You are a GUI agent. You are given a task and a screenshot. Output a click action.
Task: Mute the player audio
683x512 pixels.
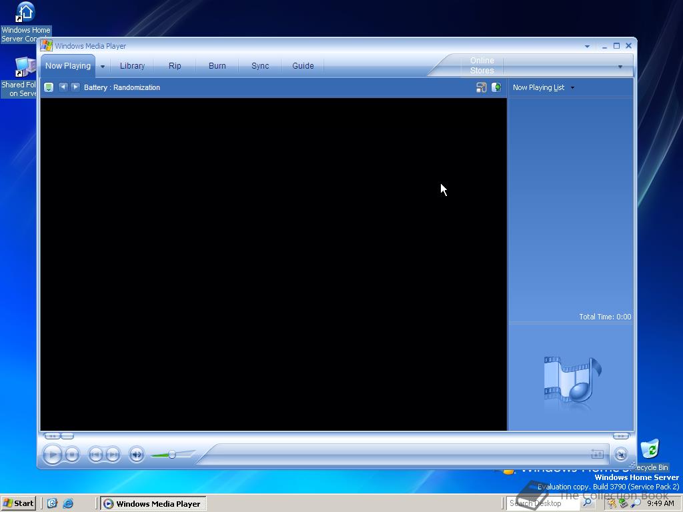point(137,455)
